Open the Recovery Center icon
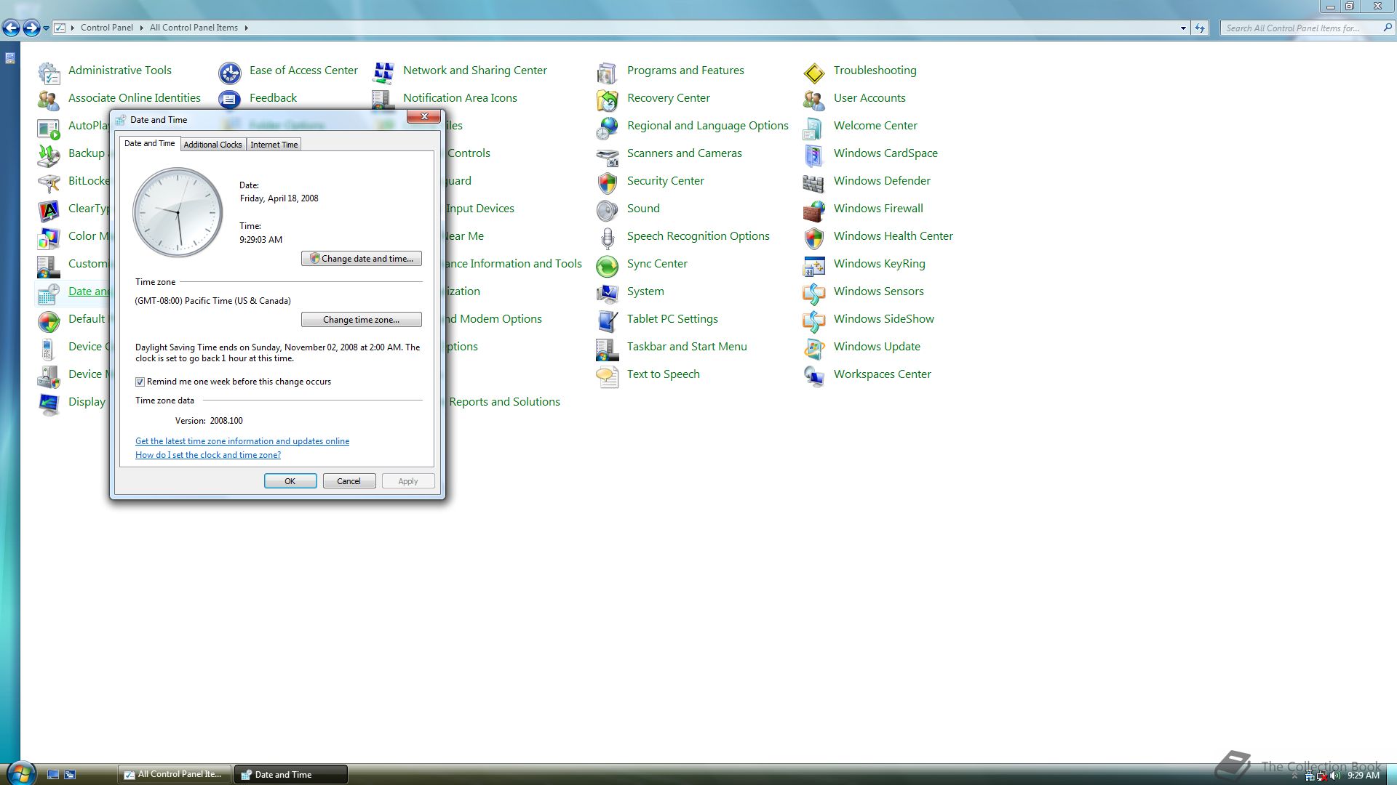Screen dimensions: 1397x785 pyautogui.click(x=608, y=100)
